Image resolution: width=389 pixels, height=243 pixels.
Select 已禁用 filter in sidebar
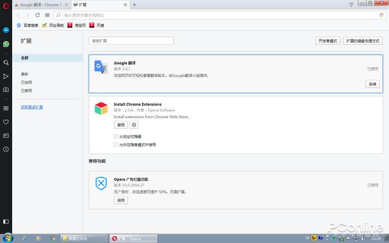tap(26, 90)
